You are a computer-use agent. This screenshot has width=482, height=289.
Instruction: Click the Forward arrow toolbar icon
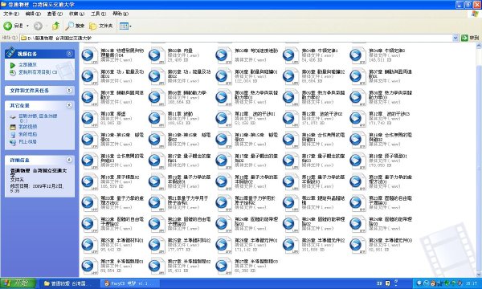(38, 26)
